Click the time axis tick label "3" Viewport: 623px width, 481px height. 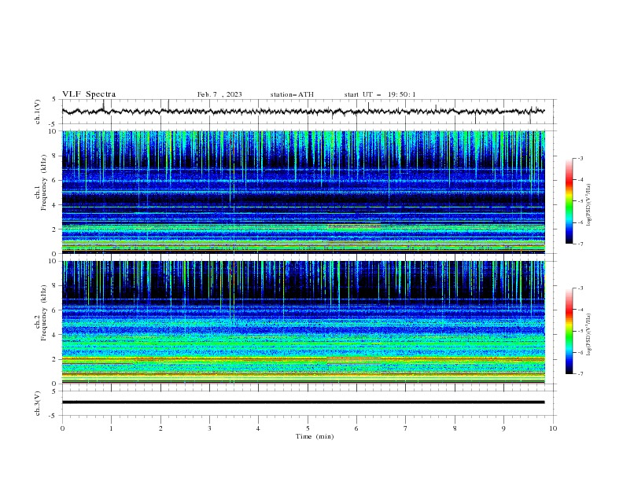pyautogui.click(x=209, y=428)
